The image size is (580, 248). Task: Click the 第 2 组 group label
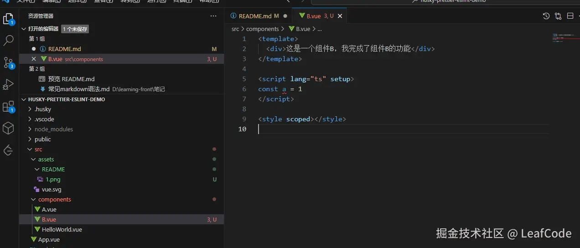(x=37, y=69)
